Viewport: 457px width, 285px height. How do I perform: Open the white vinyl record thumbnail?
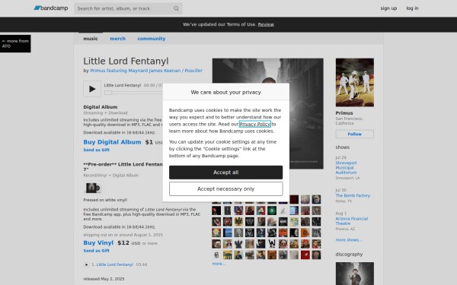(x=93, y=188)
